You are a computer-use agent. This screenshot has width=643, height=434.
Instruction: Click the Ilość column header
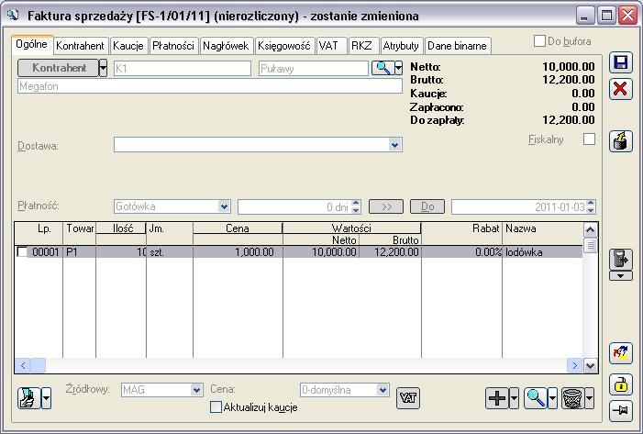(x=122, y=228)
